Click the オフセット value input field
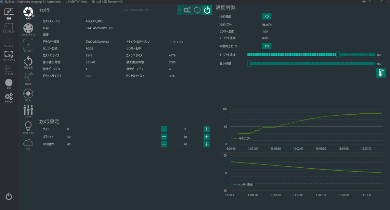Image resolution: width=390 pixels, height=210 pixels. (185, 137)
